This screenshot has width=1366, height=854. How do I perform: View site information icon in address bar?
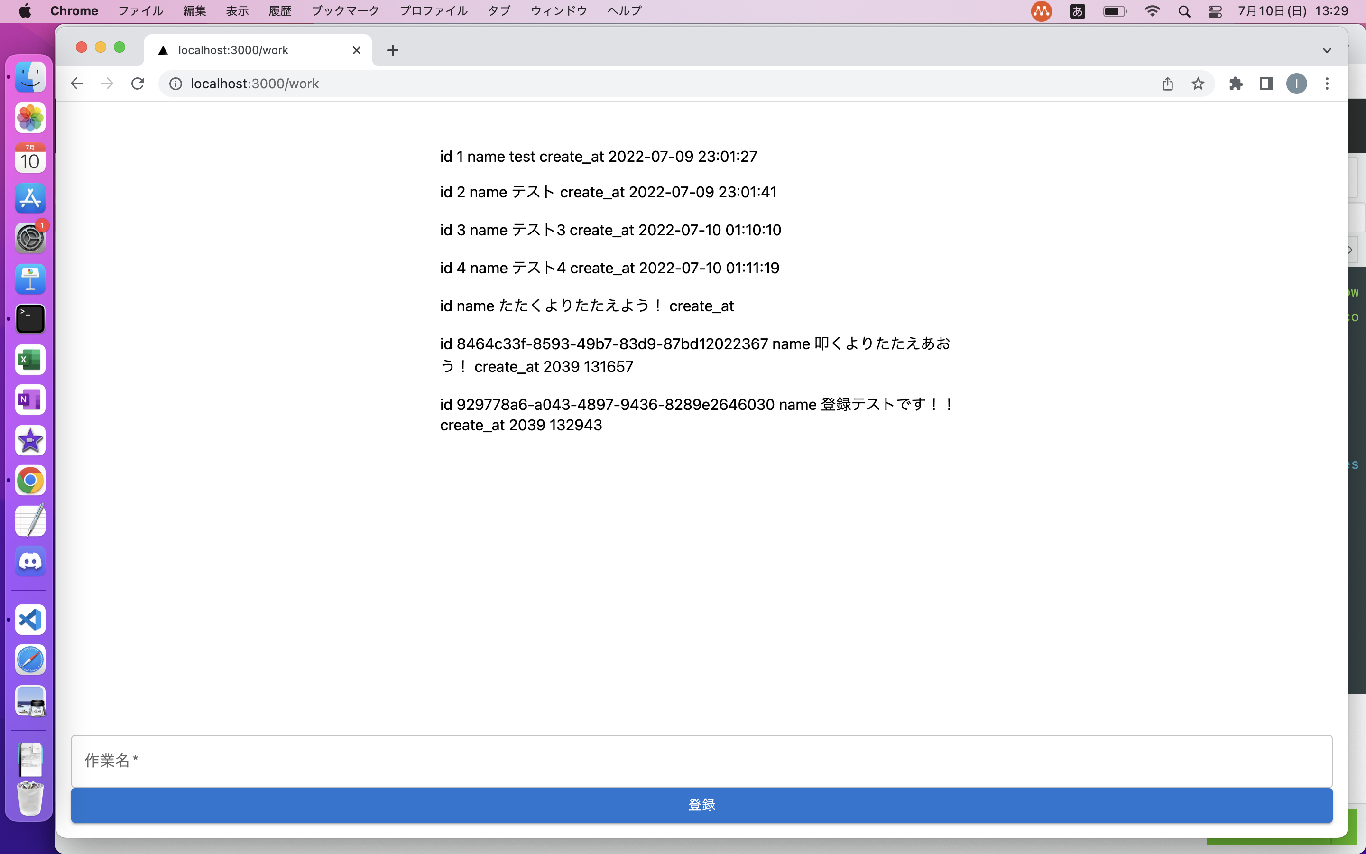click(x=175, y=84)
